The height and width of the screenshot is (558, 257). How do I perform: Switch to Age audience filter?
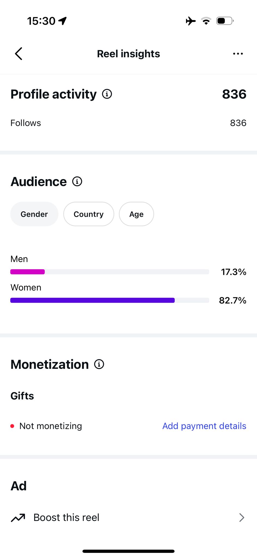(136, 214)
